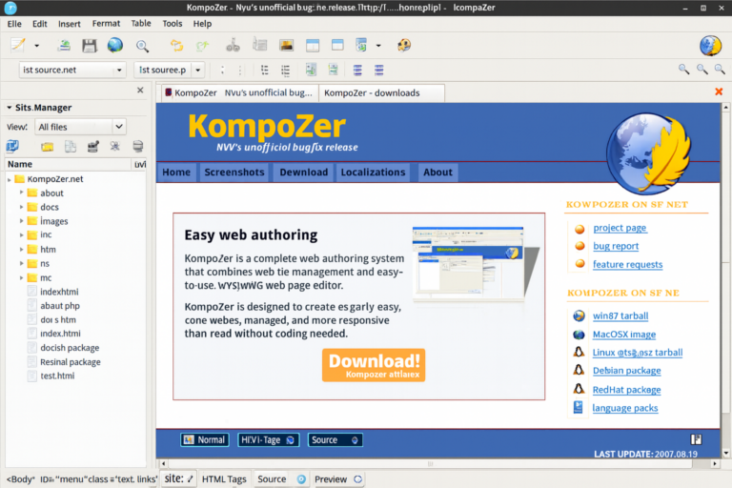Image resolution: width=732 pixels, height=488 pixels.
Task: Open the Tools menu
Action: [x=173, y=23]
